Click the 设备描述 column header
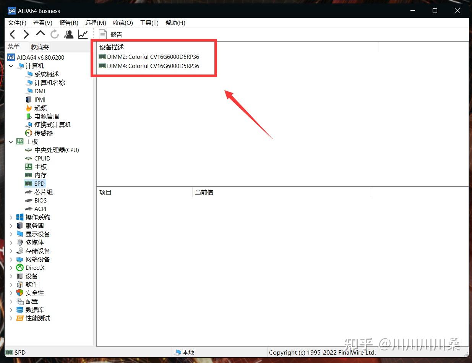472x363 pixels. (112, 47)
